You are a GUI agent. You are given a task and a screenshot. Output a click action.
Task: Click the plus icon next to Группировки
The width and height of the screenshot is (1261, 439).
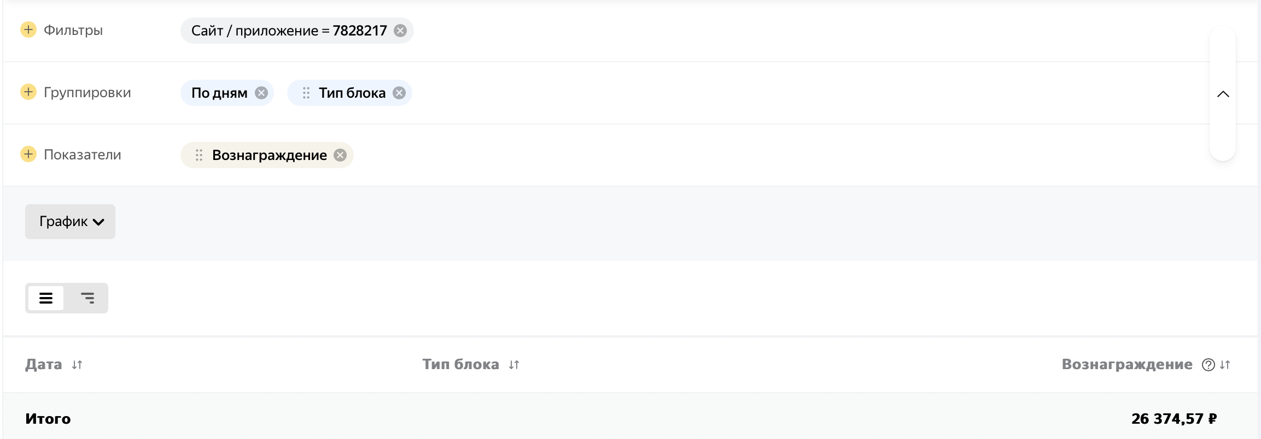pyautogui.click(x=28, y=92)
